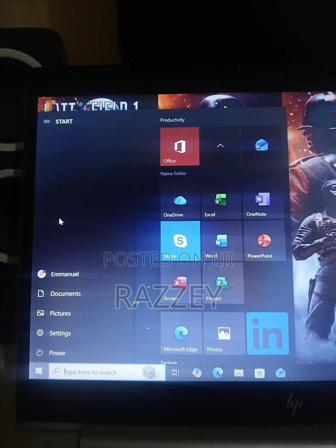The image size is (336, 448).
Task: Collapse the folder with the up chevron tile
Action: click(220, 146)
